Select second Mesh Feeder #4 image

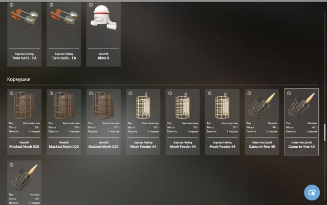183,106
